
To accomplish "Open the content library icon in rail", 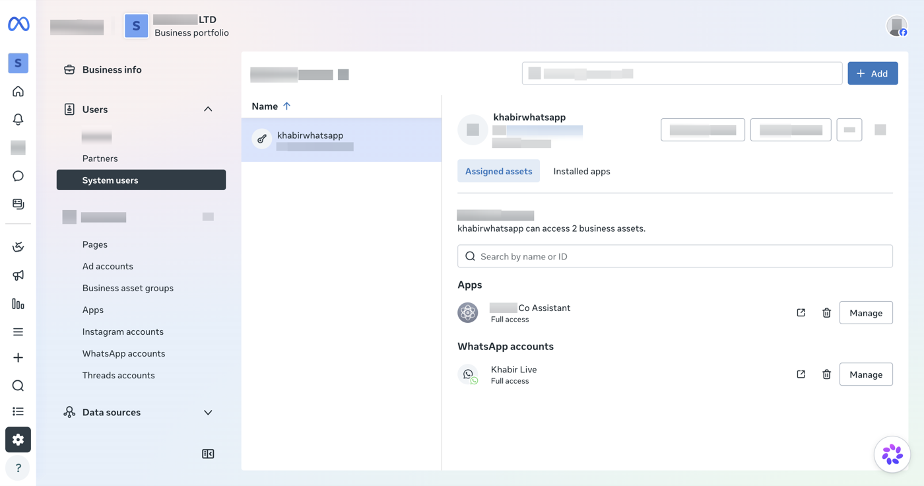I will pyautogui.click(x=18, y=204).
